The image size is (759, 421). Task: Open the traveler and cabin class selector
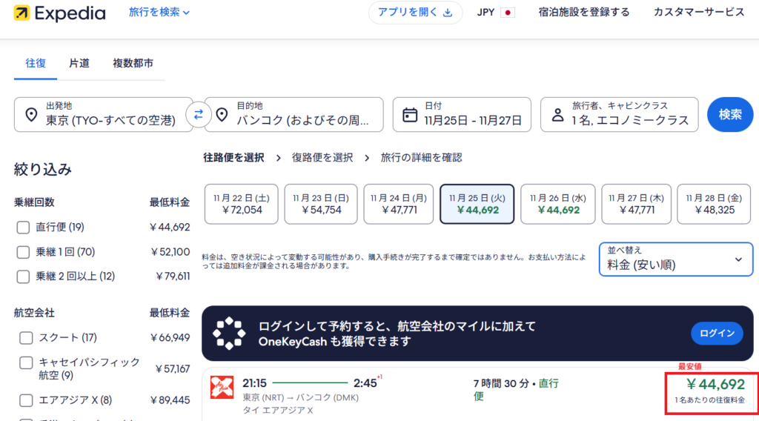pyautogui.click(x=619, y=115)
